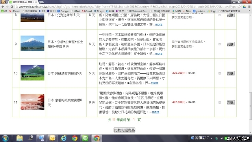The image size is (252, 142).
Task: Open the youtube bookmark
Action: [x=199, y=11]
